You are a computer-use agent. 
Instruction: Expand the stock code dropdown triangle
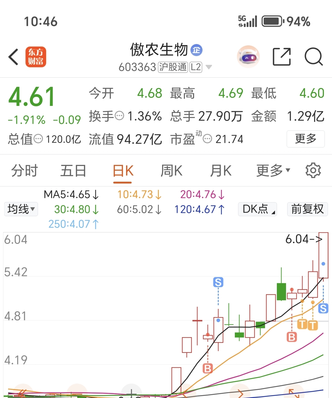(209, 67)
